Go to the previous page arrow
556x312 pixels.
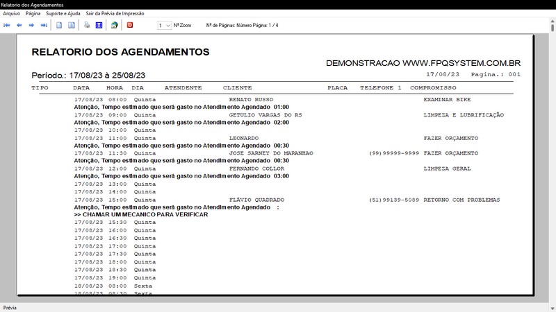pos(19,25)
